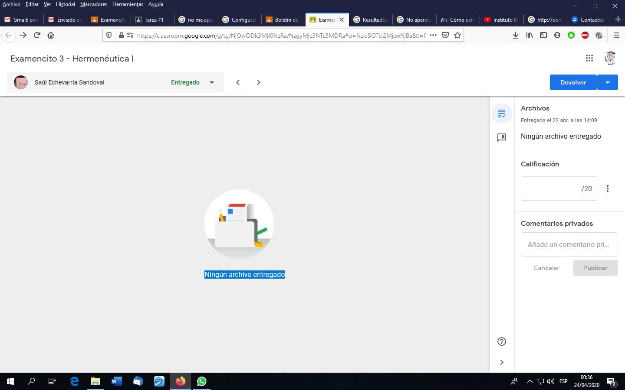Toggle the bookmark star in address bar
The image size is (625, 390).
[457, 35]
